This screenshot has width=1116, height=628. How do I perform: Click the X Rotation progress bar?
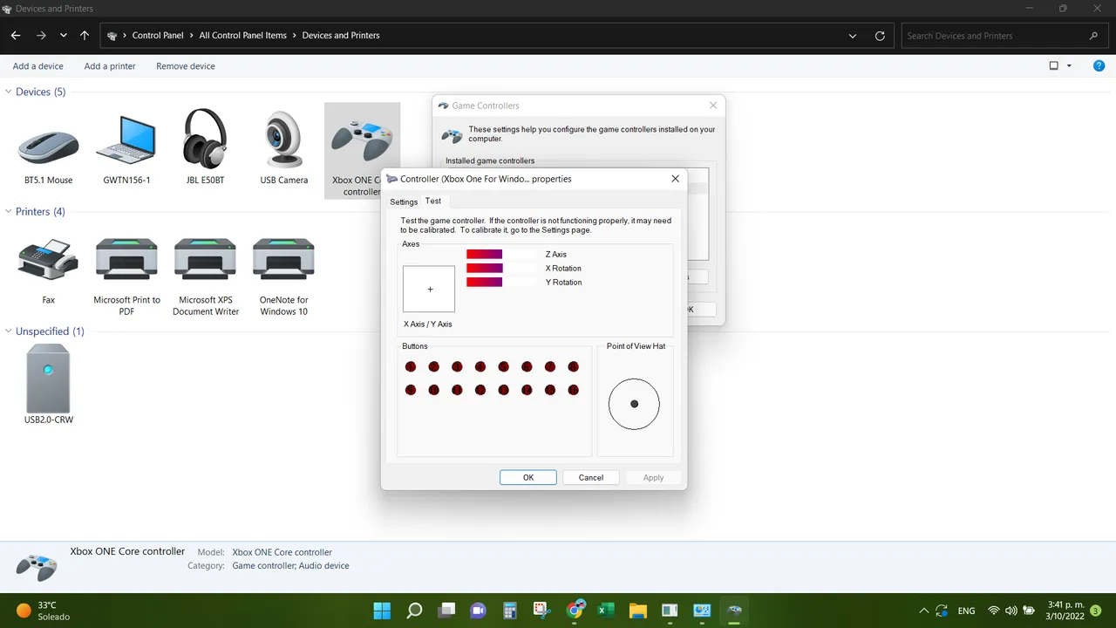point(501,268)
